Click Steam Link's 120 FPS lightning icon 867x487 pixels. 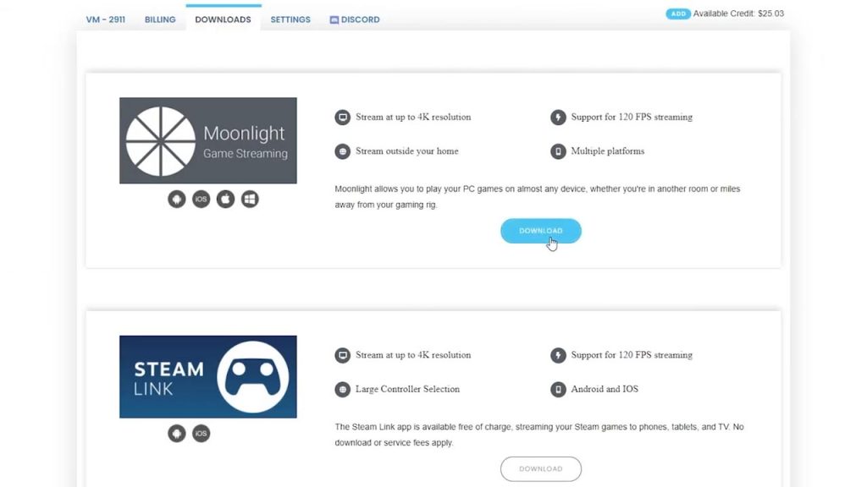pos(558,355)
